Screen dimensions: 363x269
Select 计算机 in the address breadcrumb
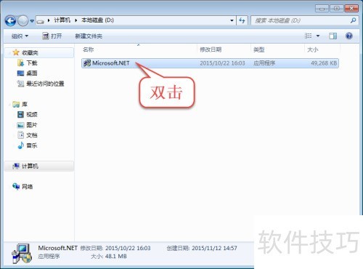(x=62, y=20)
